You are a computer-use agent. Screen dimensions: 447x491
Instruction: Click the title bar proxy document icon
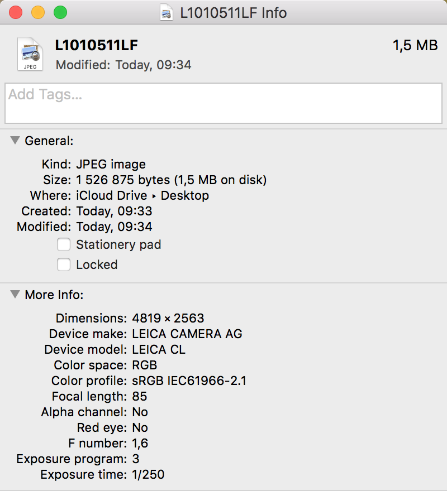166,12
